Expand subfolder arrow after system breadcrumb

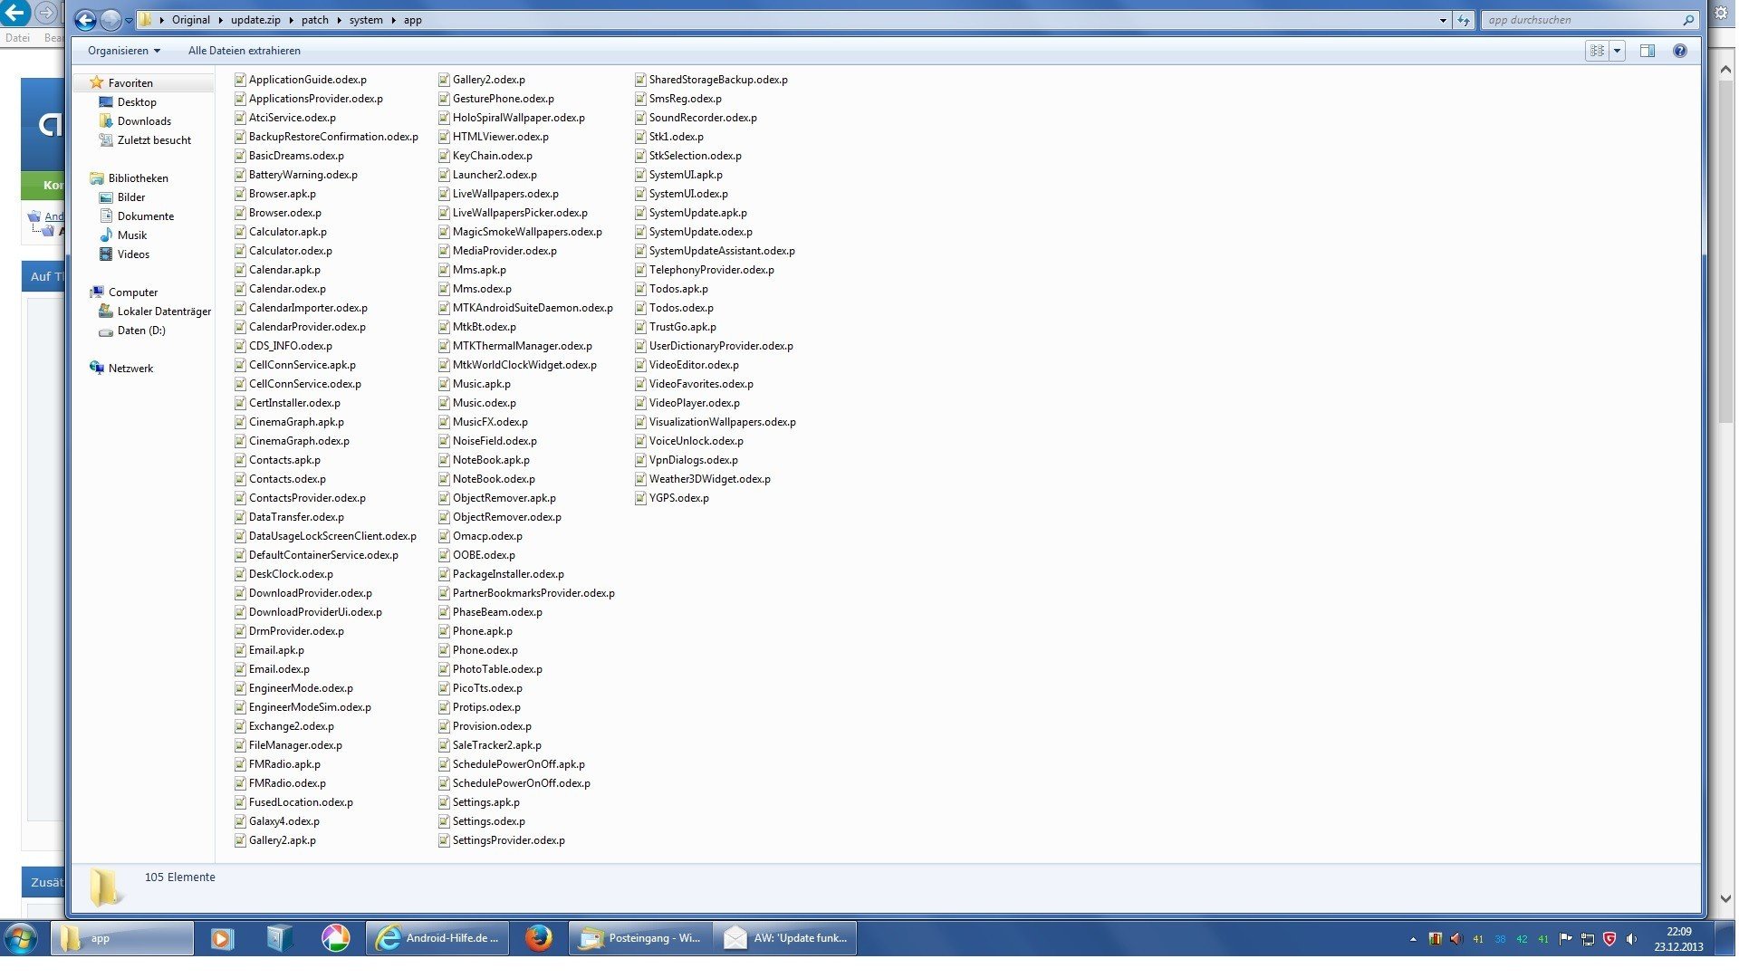click(393, 20)
